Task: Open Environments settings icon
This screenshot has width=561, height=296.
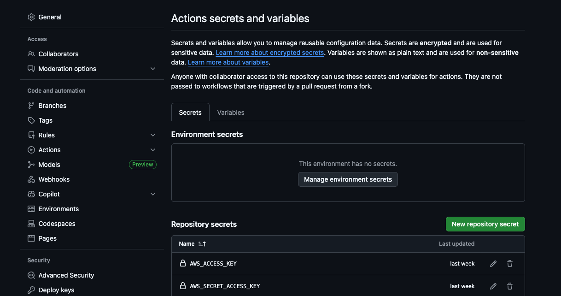Action: (x=31, y=209)
